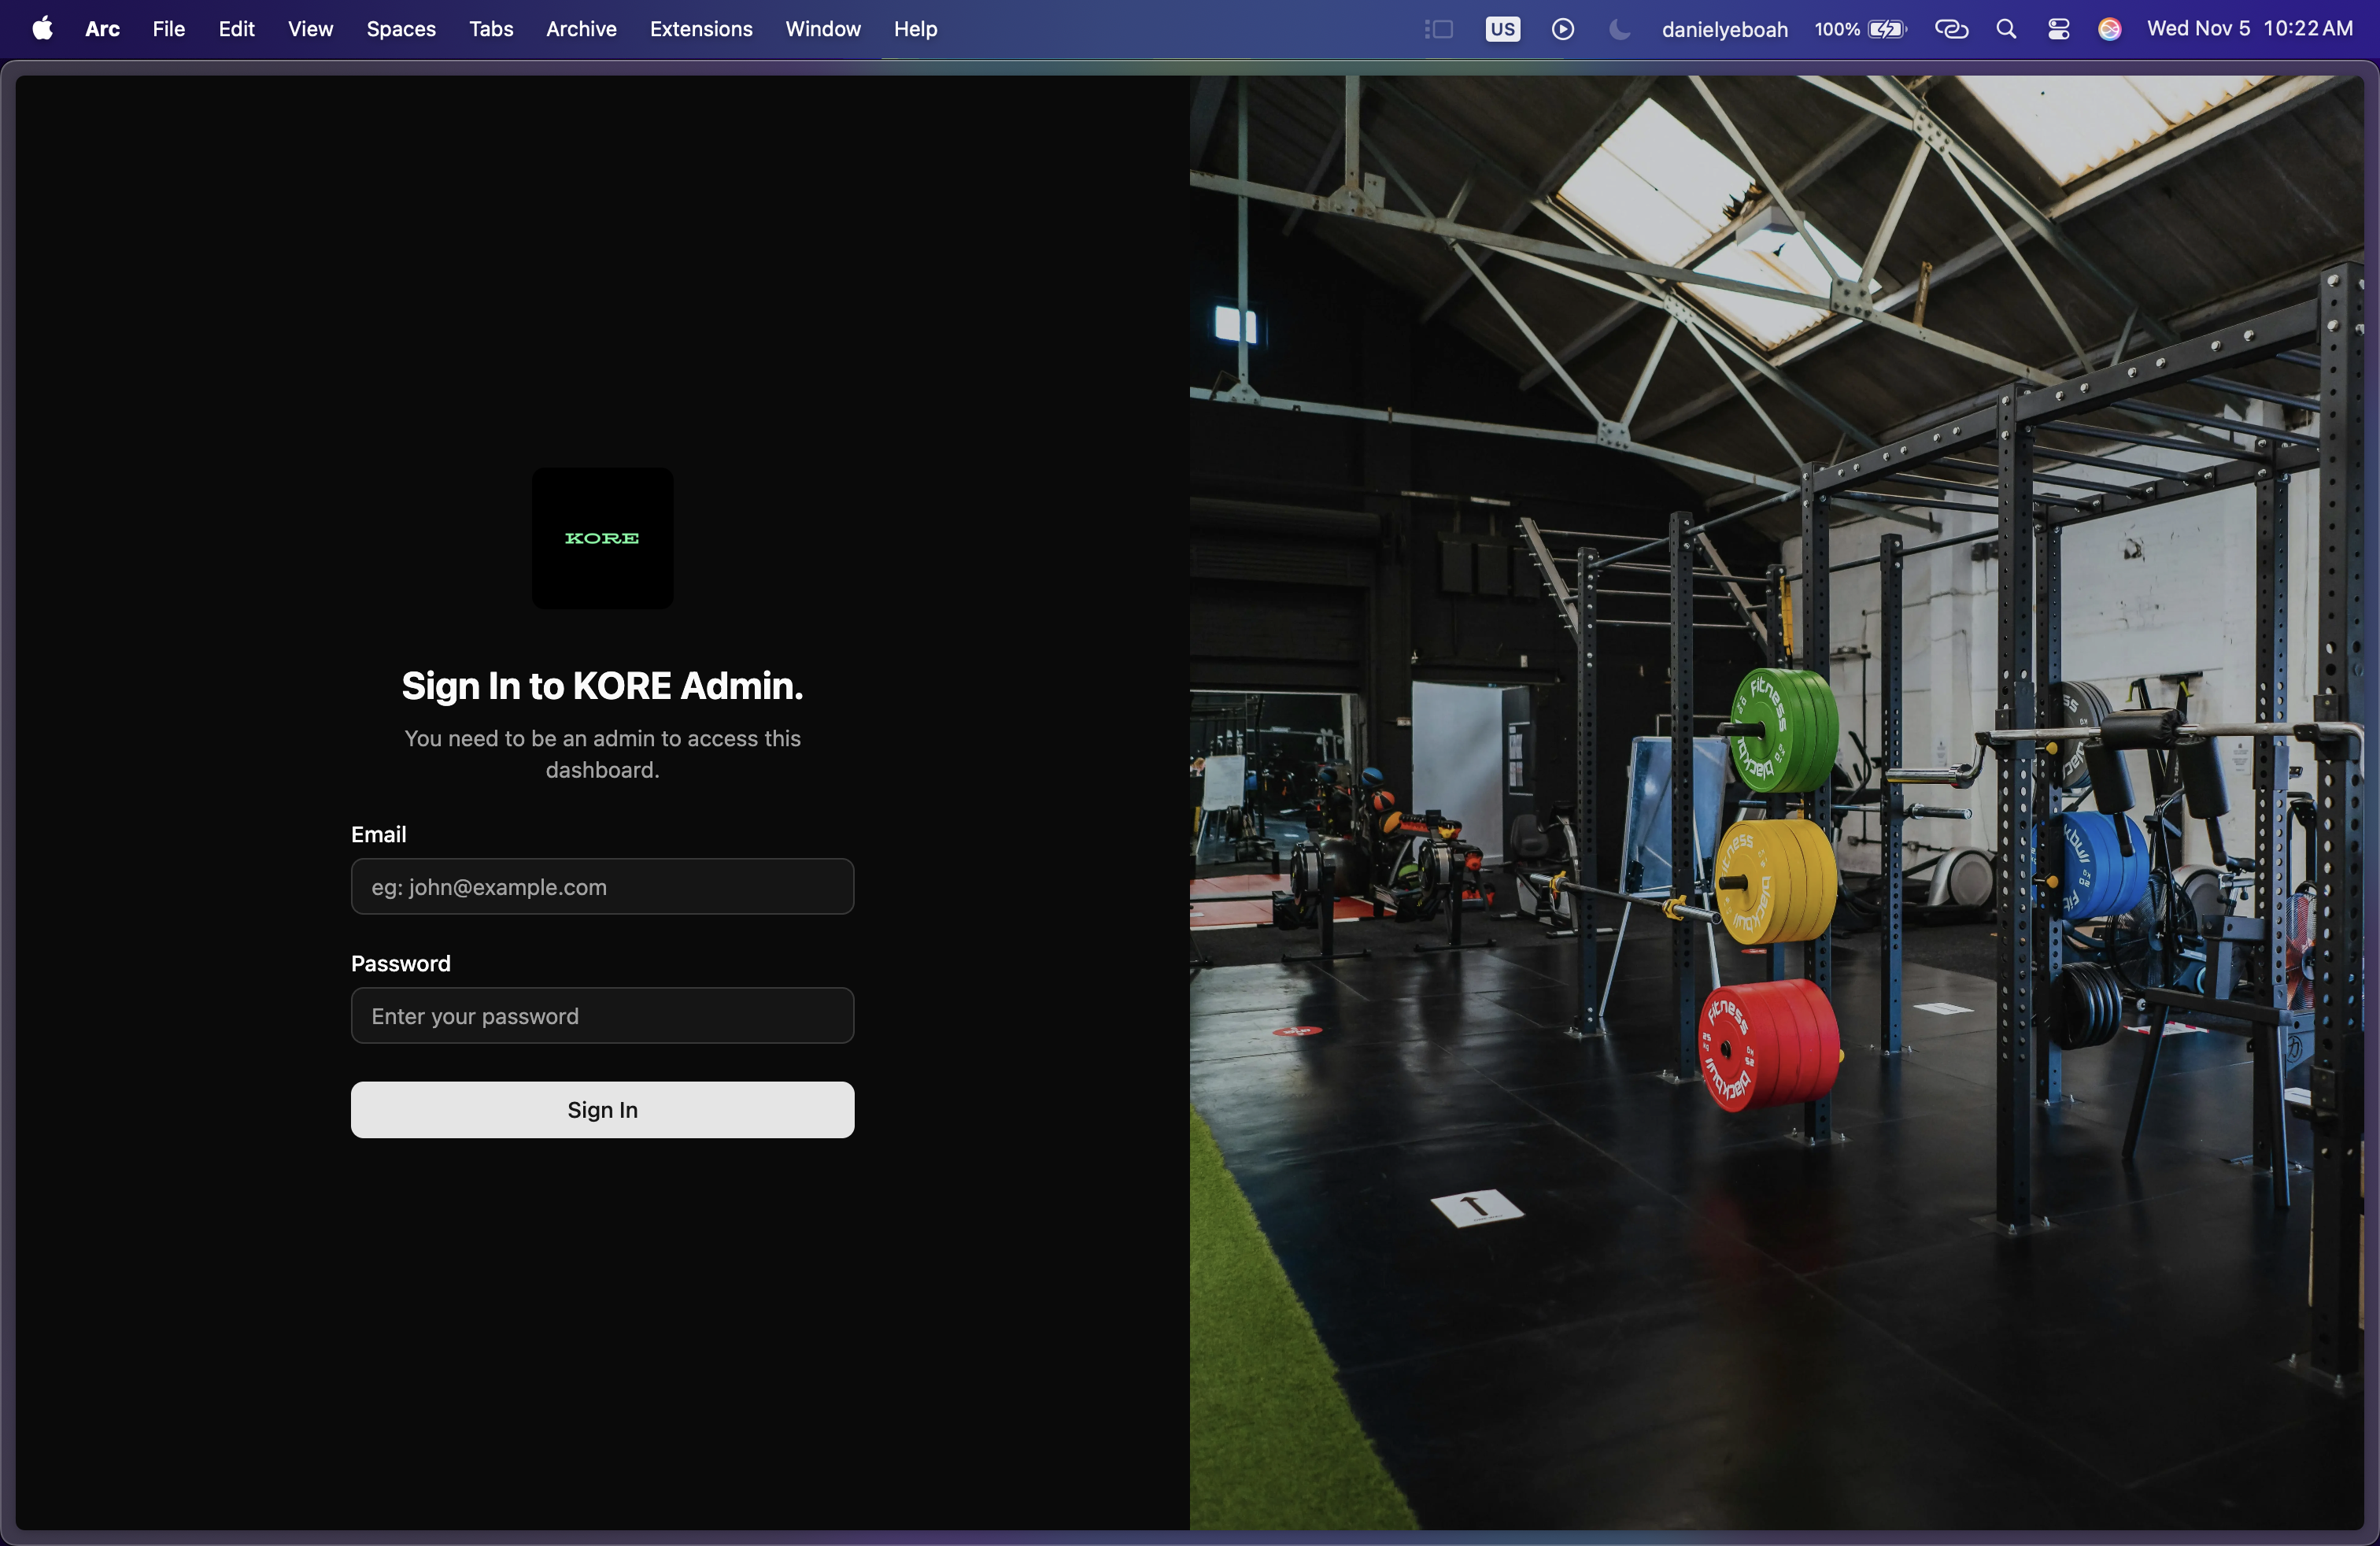Open the Spaces menu

[x=400, y=29]
